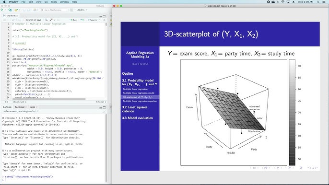
Task: Click the code tools magic wand icon
Action: 51,20
